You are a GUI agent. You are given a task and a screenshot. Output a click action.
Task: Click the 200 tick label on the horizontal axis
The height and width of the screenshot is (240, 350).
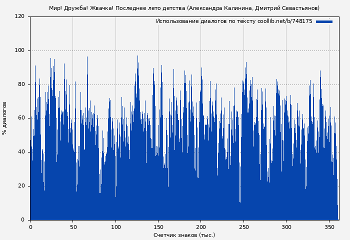tap(201, 227)
